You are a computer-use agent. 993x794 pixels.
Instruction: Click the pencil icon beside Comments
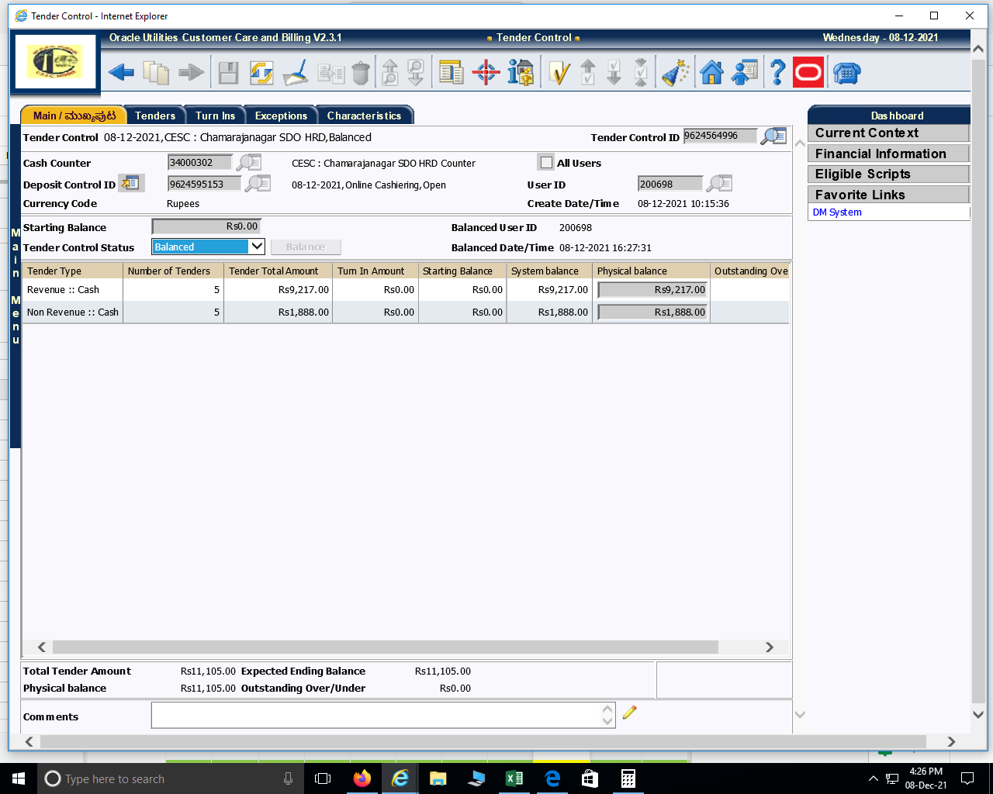click(629, 712)
